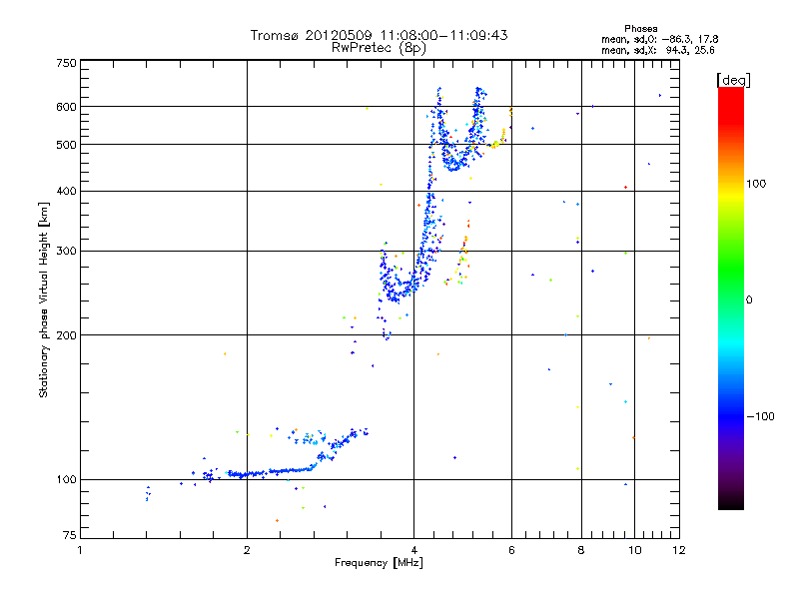Click the Phases header label
The image size is (799, 599).
640,29
